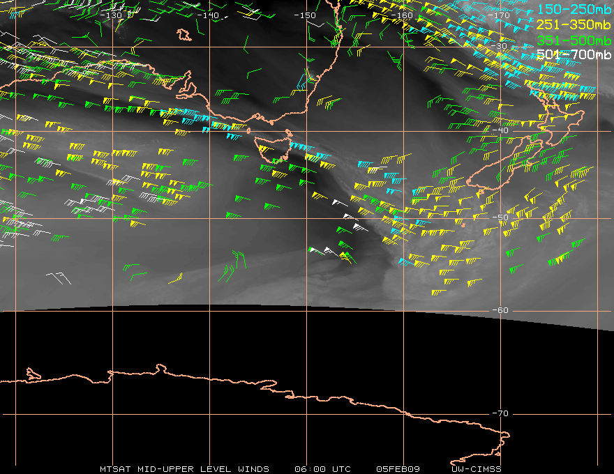Screen dimensions: 614x474
Task: Click the -60 latitude label
Action: pyautogui.click(x=500, y=310)
